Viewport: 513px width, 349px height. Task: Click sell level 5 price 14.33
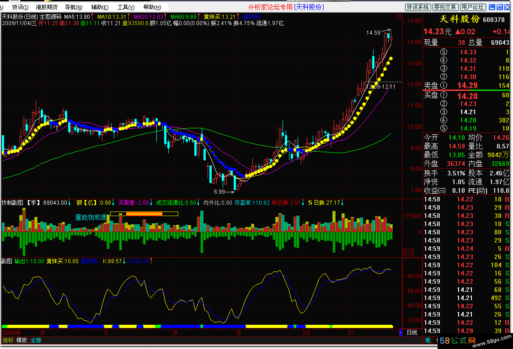[x=468, y=52]
